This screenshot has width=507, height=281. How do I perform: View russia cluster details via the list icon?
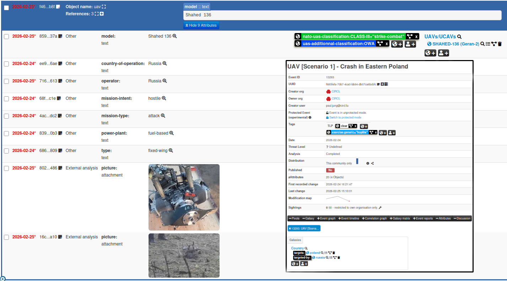[x=331, y=258]
